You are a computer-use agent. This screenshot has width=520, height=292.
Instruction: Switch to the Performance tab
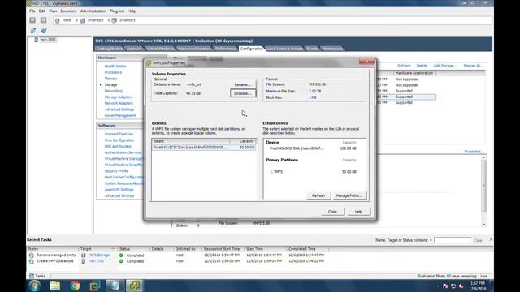[226, 49]
